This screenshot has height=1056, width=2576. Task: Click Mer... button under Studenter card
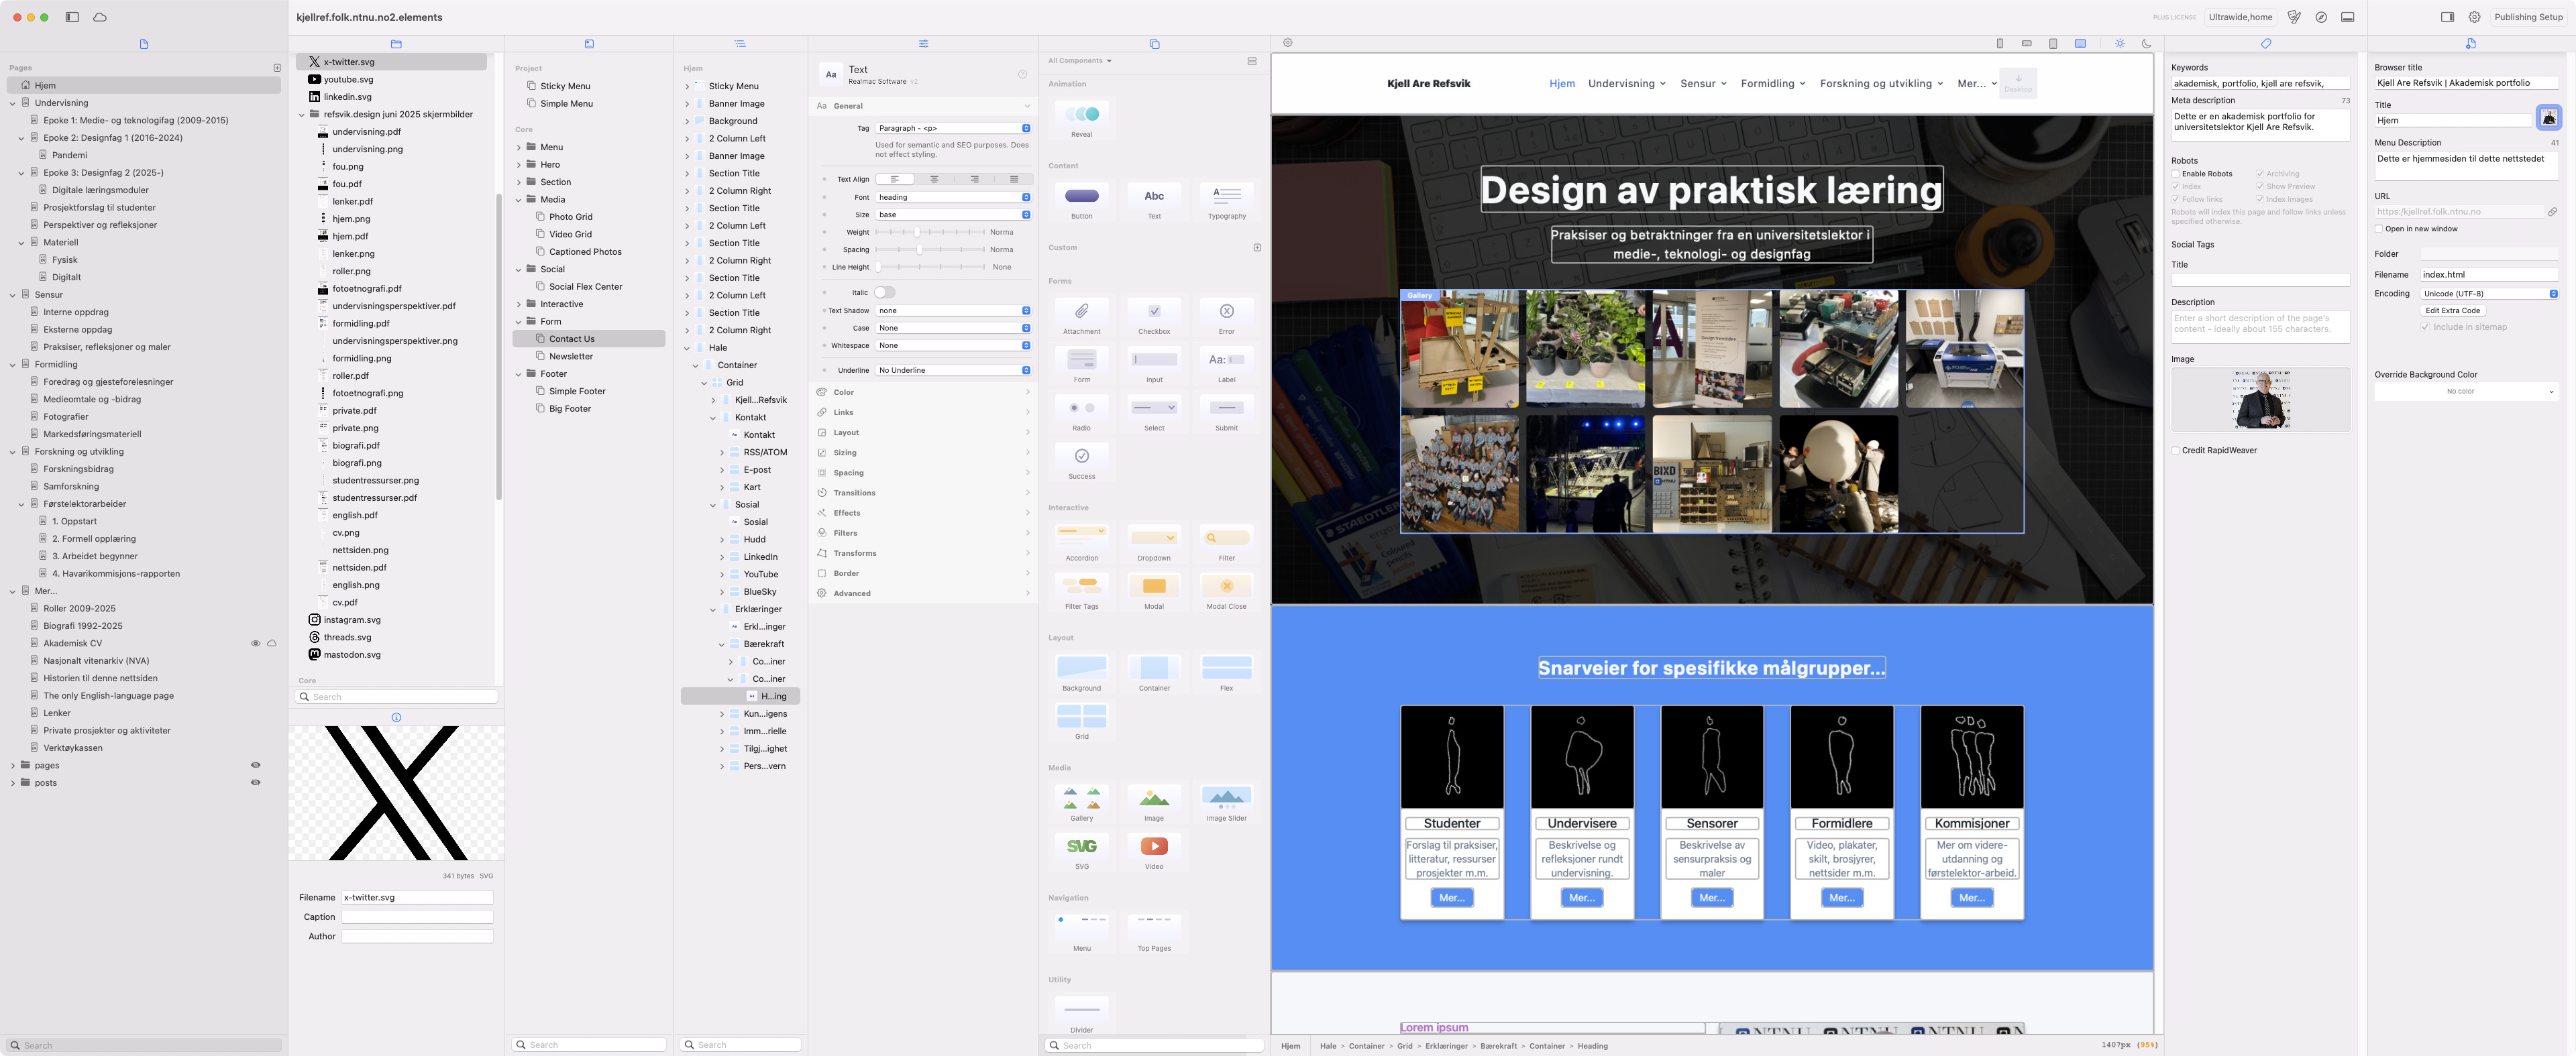1452,898
